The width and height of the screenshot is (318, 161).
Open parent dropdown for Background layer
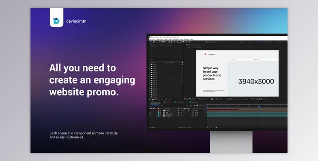pos(196,116)
